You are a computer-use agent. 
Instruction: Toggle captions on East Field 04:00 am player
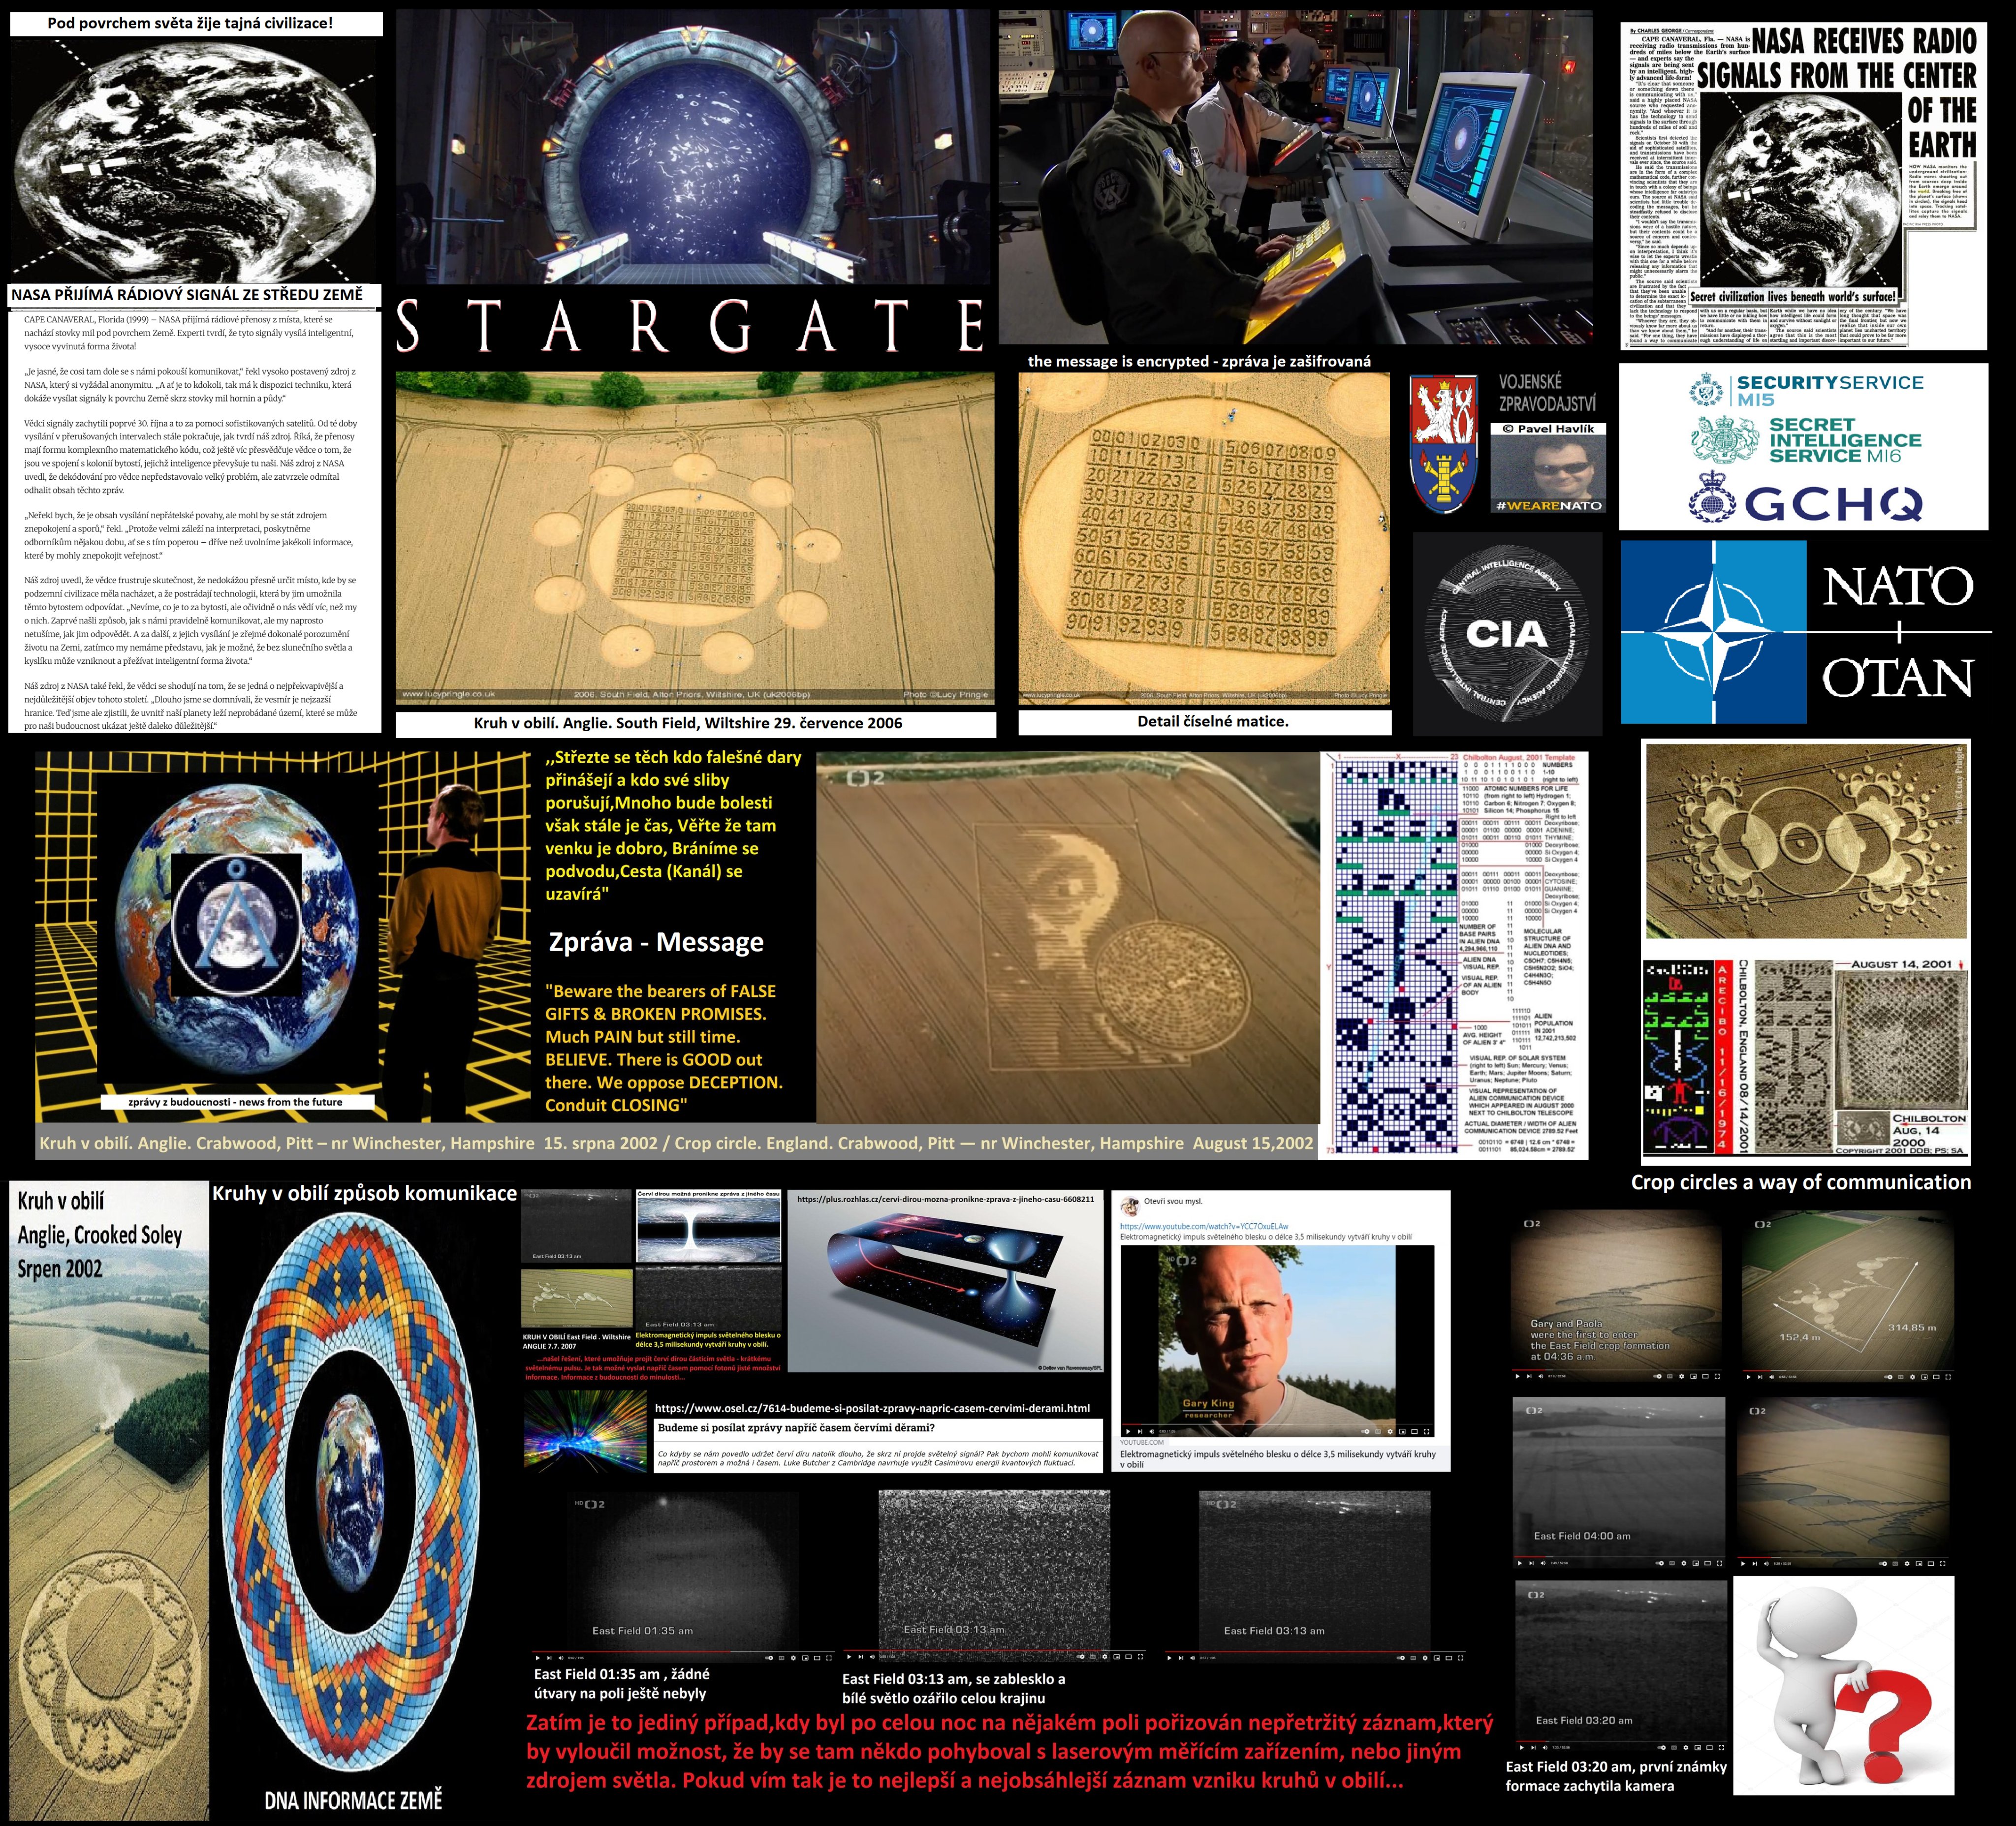point(1672,1563)
